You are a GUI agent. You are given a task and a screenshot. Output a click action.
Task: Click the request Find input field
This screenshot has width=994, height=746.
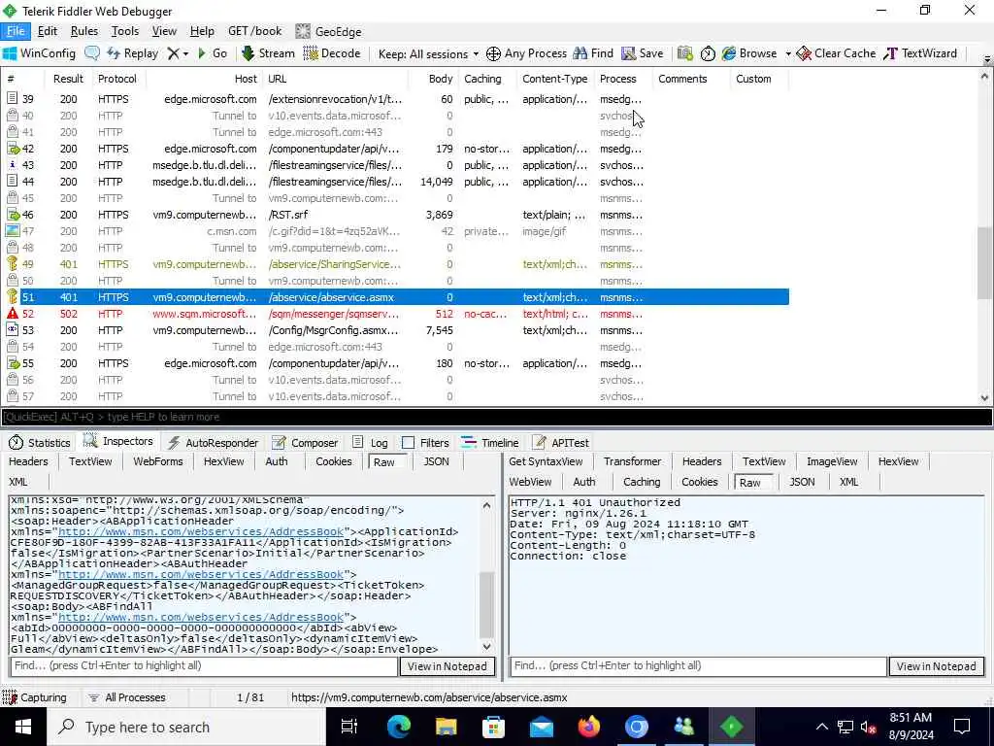204,666
